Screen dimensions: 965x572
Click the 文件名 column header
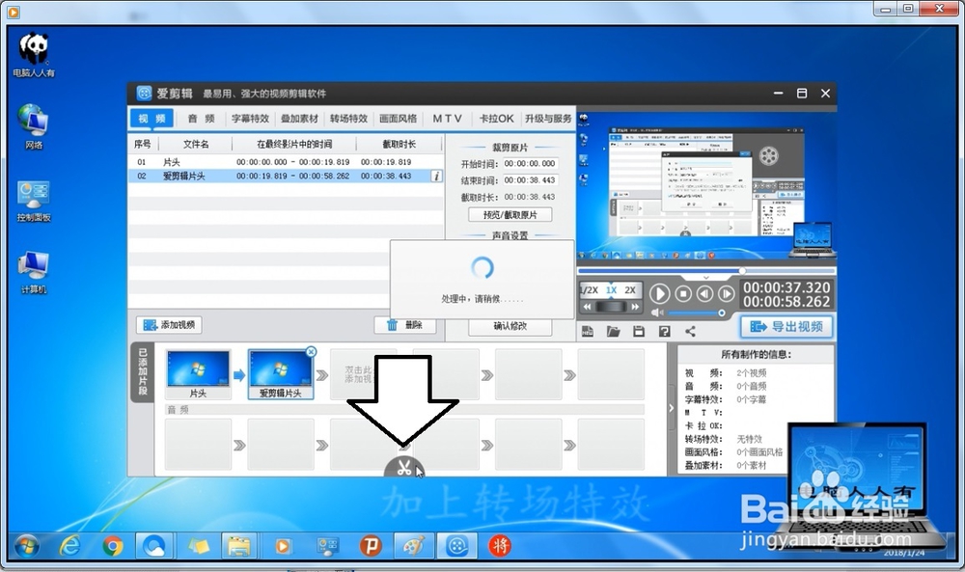pos(196,144)
